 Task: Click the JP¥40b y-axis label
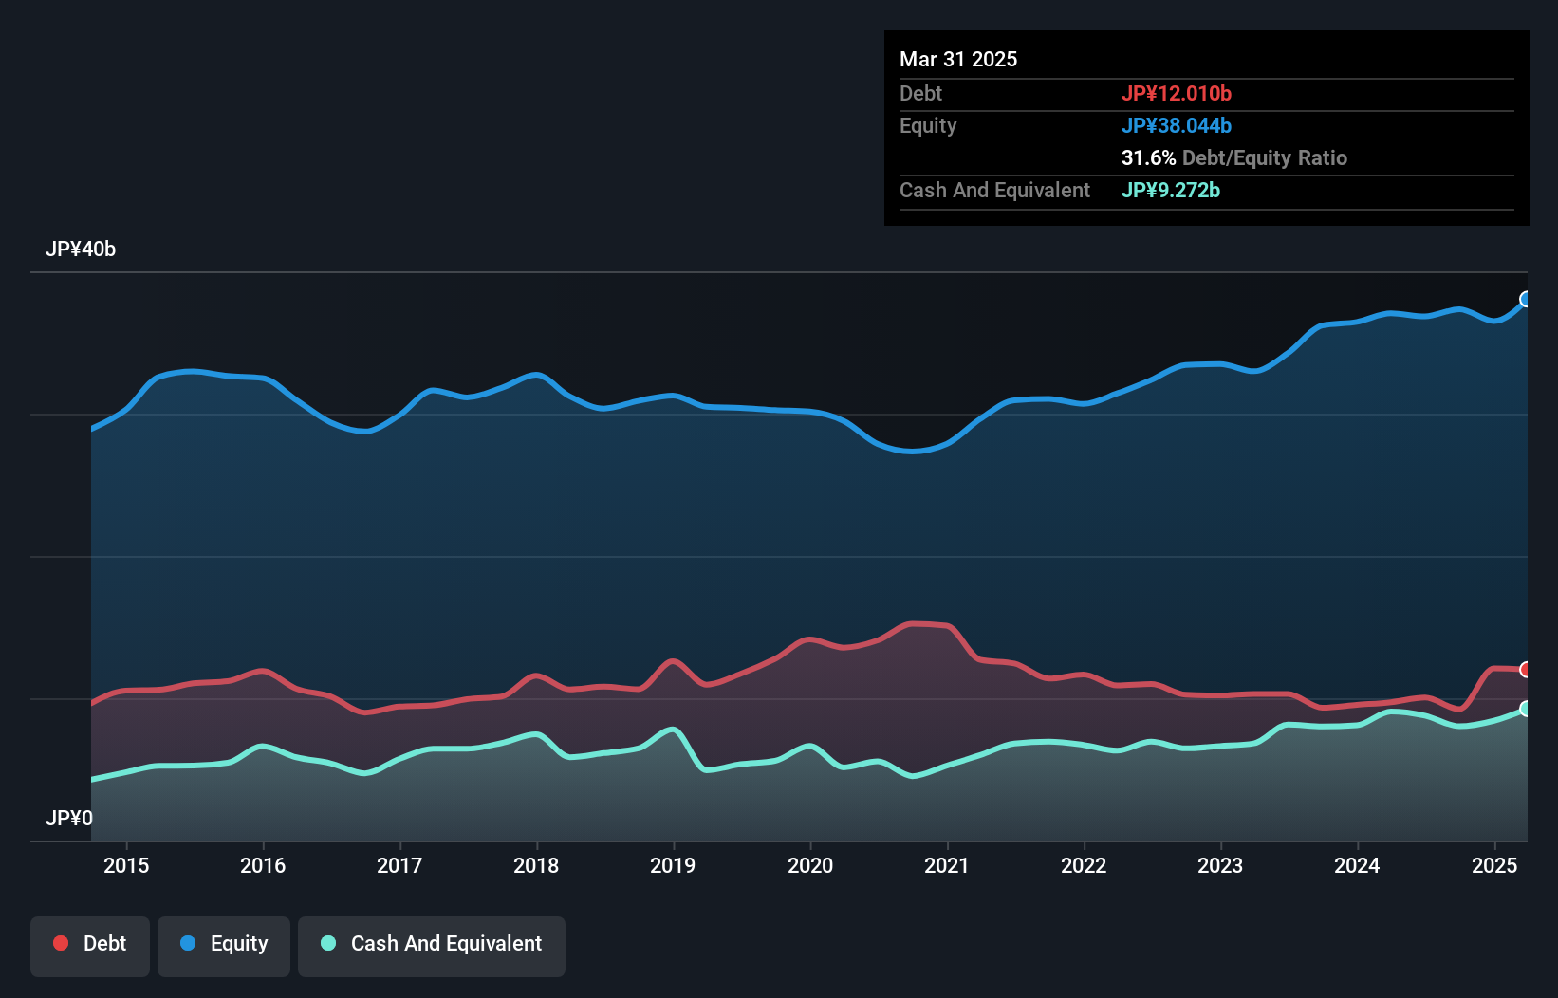pos(81,249)
